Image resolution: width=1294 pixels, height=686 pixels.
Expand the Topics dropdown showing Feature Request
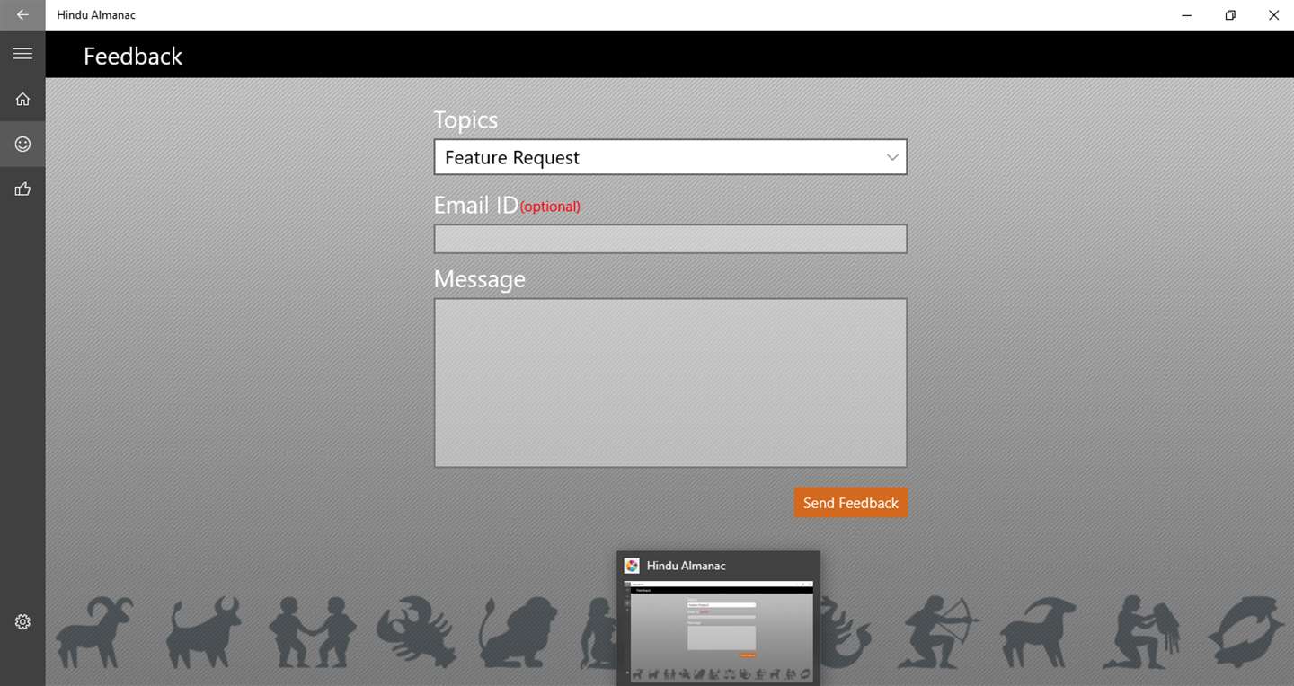click(670, 157)
